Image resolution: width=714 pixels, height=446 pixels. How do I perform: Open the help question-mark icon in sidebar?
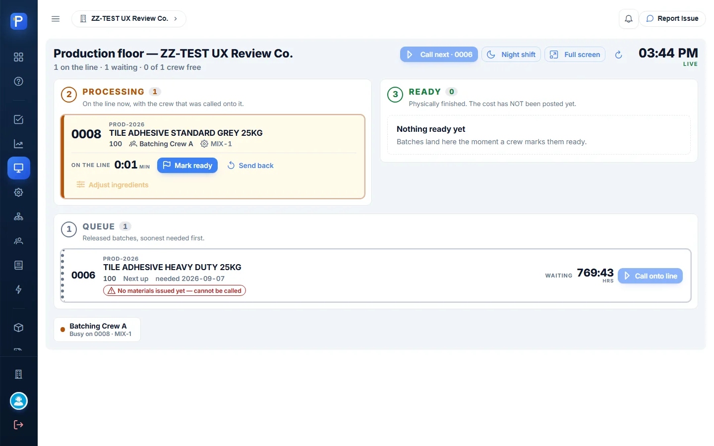pyautogui.click(x=19, y=81)
